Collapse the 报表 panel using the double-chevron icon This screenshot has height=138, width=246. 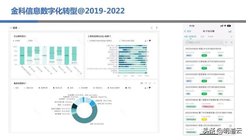[11, 28]
